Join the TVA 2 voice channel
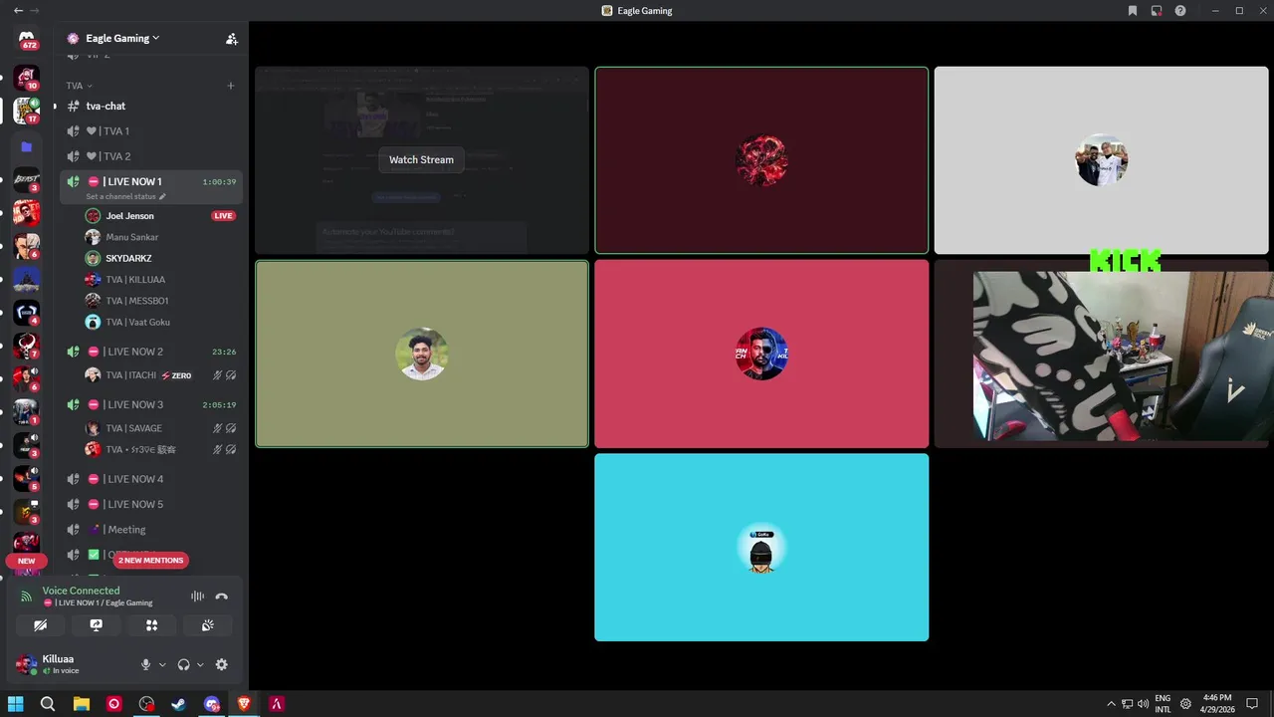Screen dimensions: 1274x717 coord(151,156)
